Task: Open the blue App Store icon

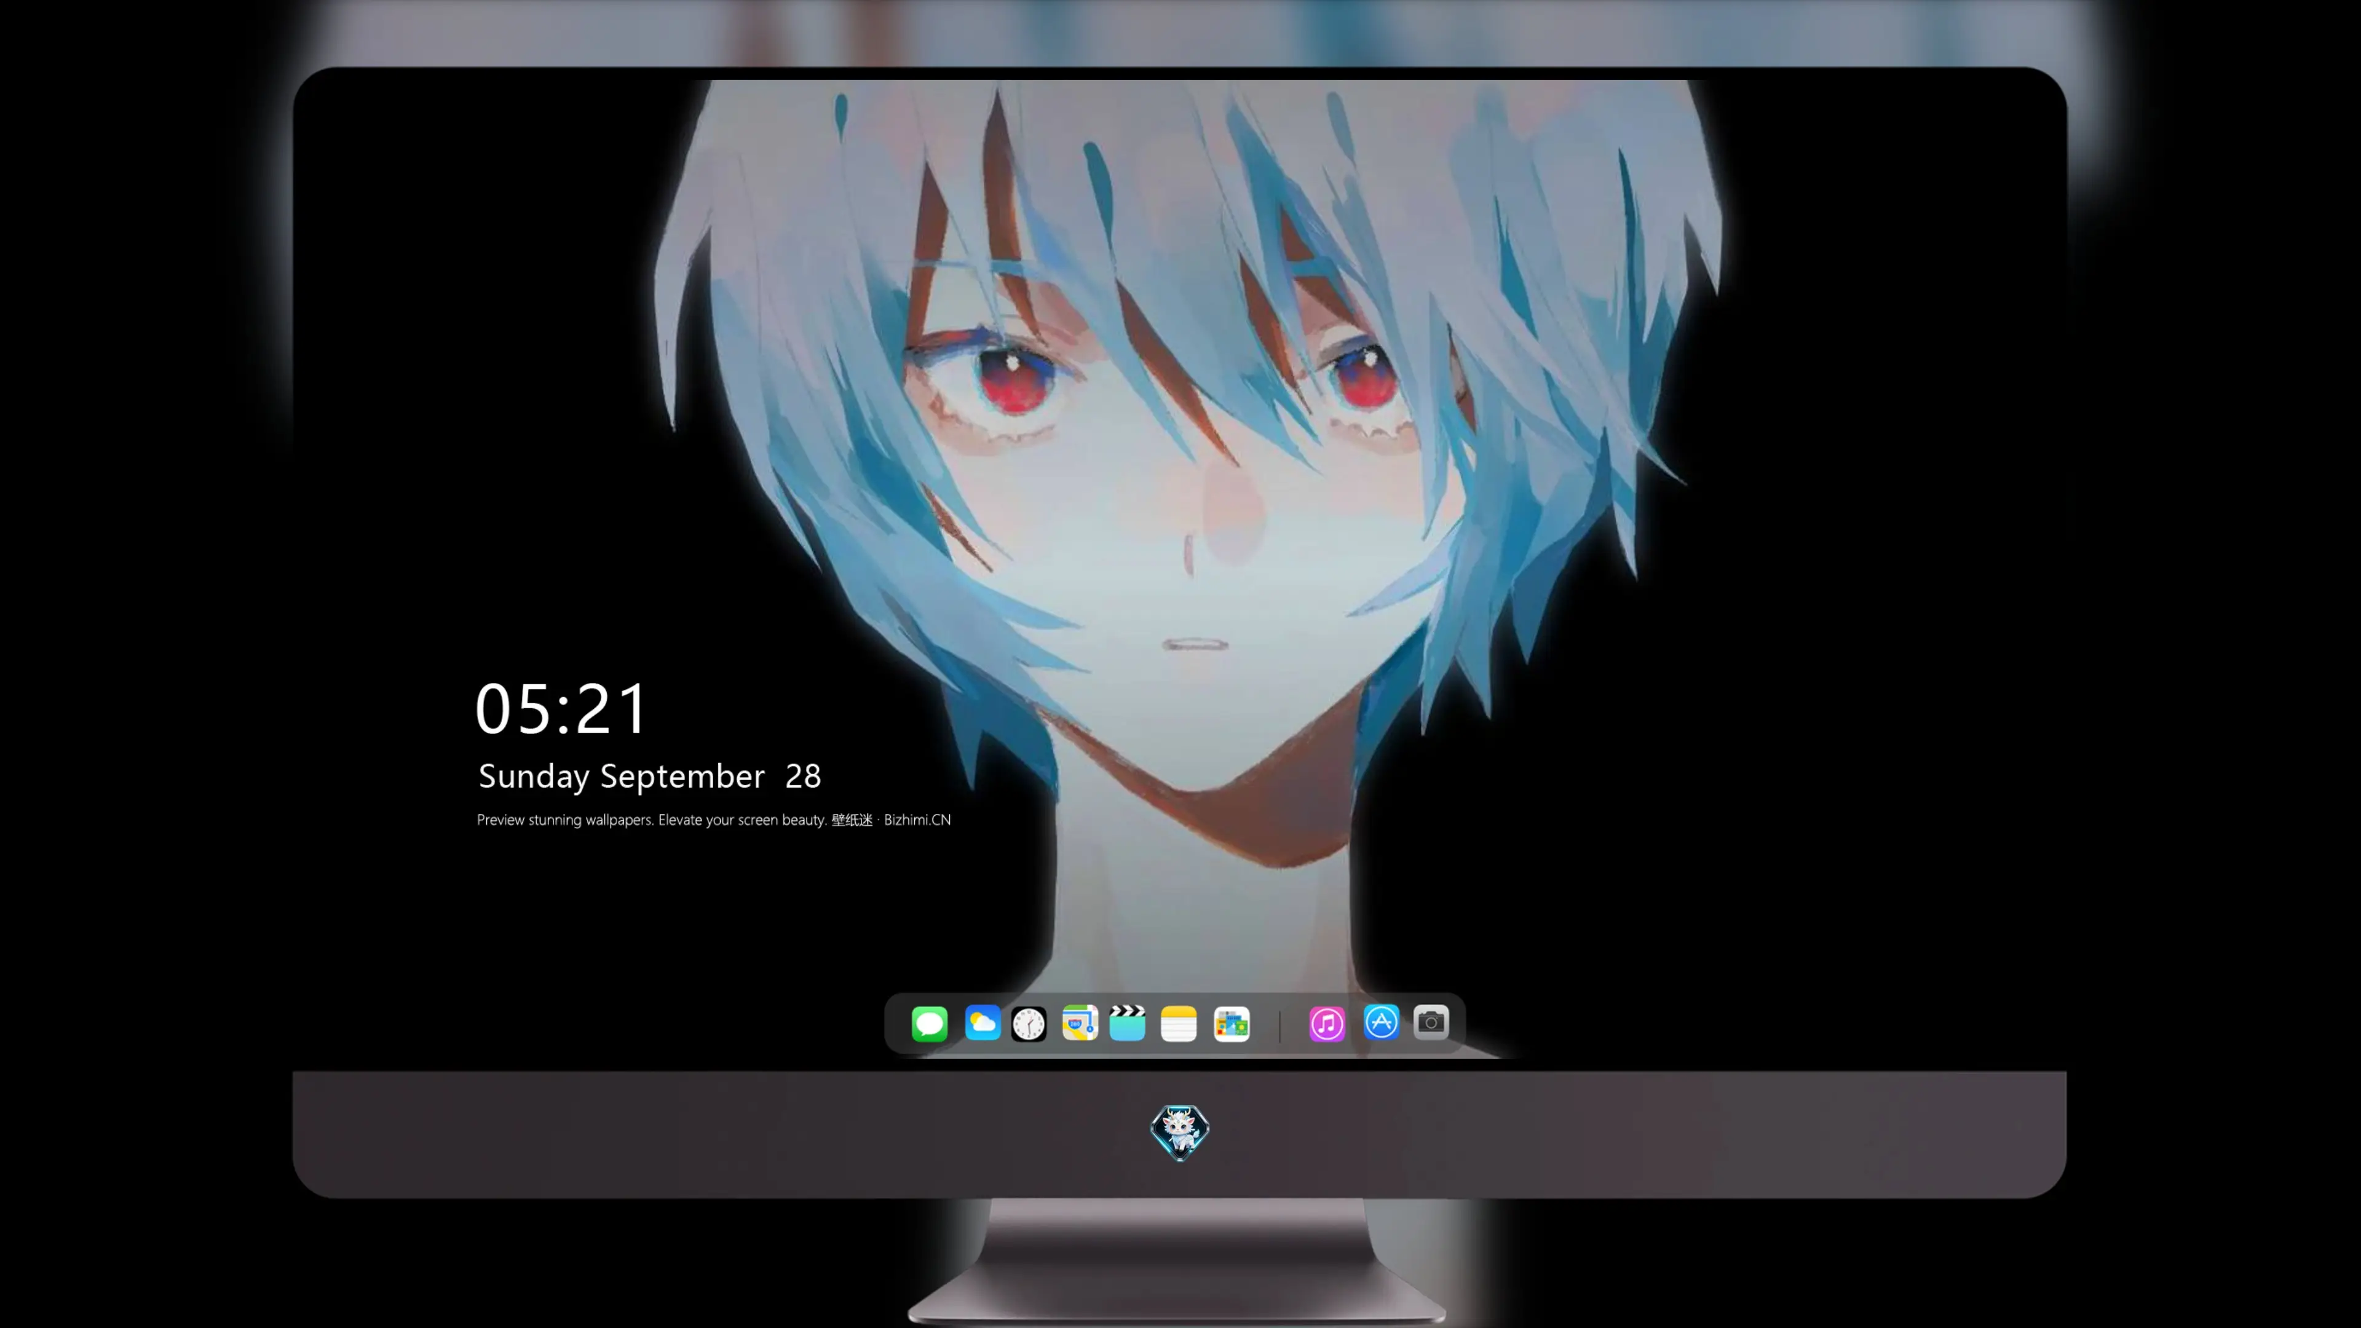Action: pyautogui.click(x=1381, y=1022)
